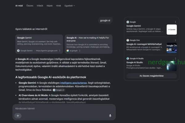Follow the 'intelligens asszisztense' hyperlink
Image resolution: width=185 pixels, height=123 pixels.
click(73, 83)
